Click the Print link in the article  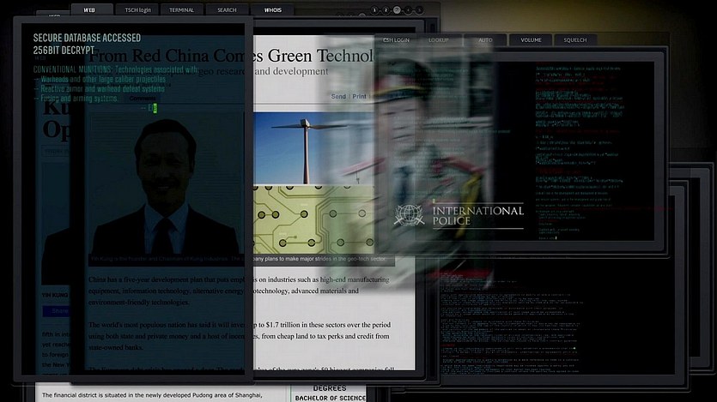pyautogui.click(x=359, y=96)
